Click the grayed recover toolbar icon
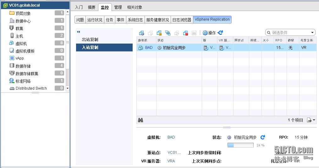Screen dimensions: 319x168 pos(194,33)
